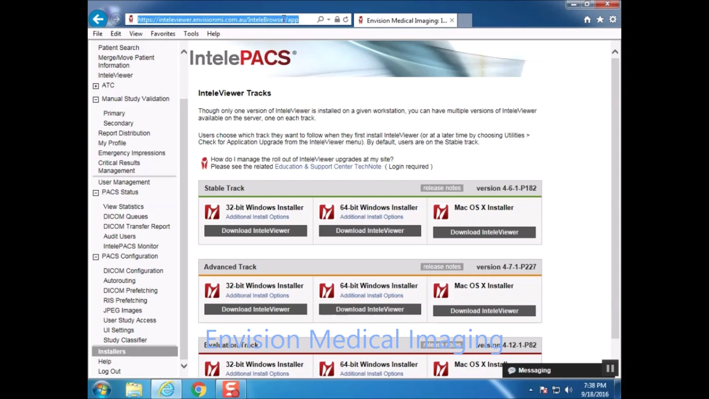
Task: Click the security lock icon in the address bar
Action: [x=336, y=19]
